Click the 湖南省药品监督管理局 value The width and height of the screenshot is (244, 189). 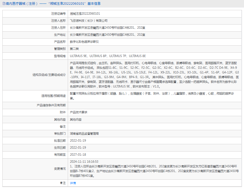[x=84, y=133]
